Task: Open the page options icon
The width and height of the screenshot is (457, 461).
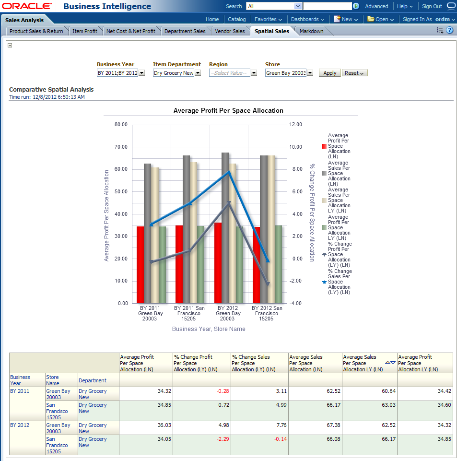Action: pos(440,30)
